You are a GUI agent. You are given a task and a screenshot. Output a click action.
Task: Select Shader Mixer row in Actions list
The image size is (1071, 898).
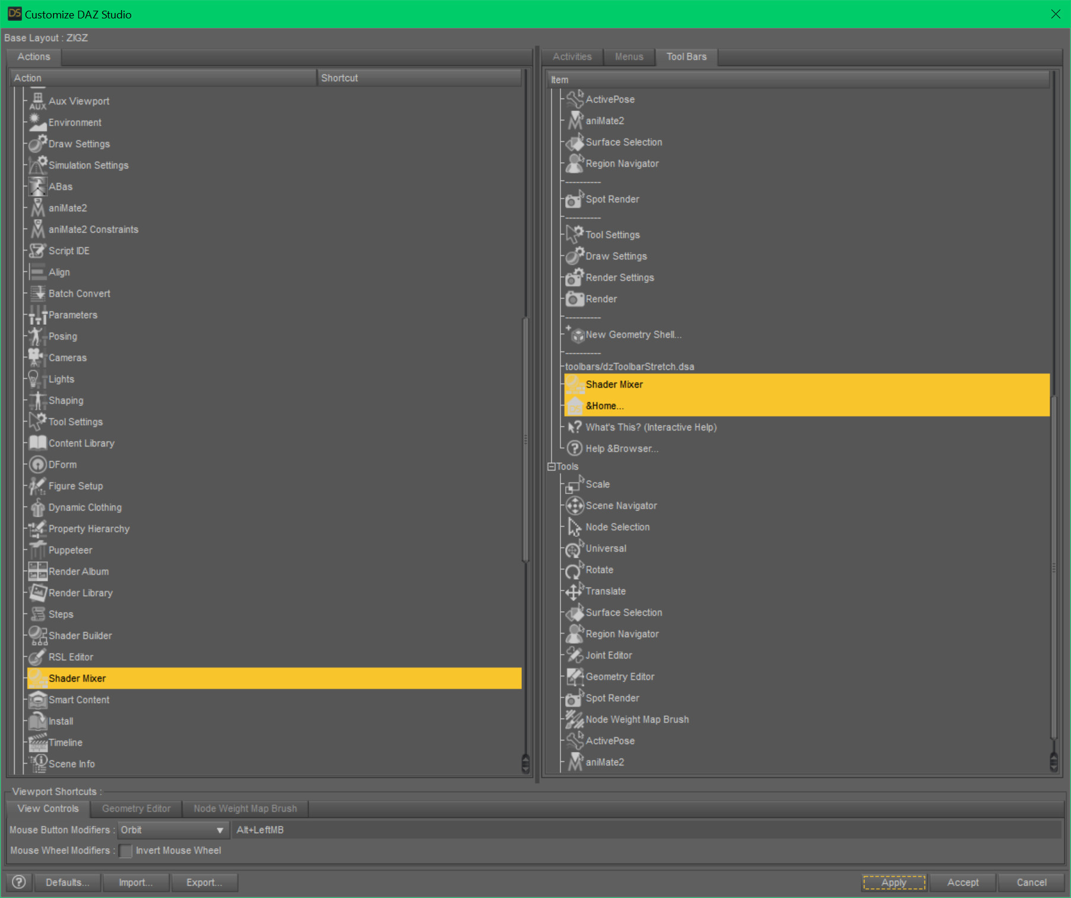[x=274, y=678]
